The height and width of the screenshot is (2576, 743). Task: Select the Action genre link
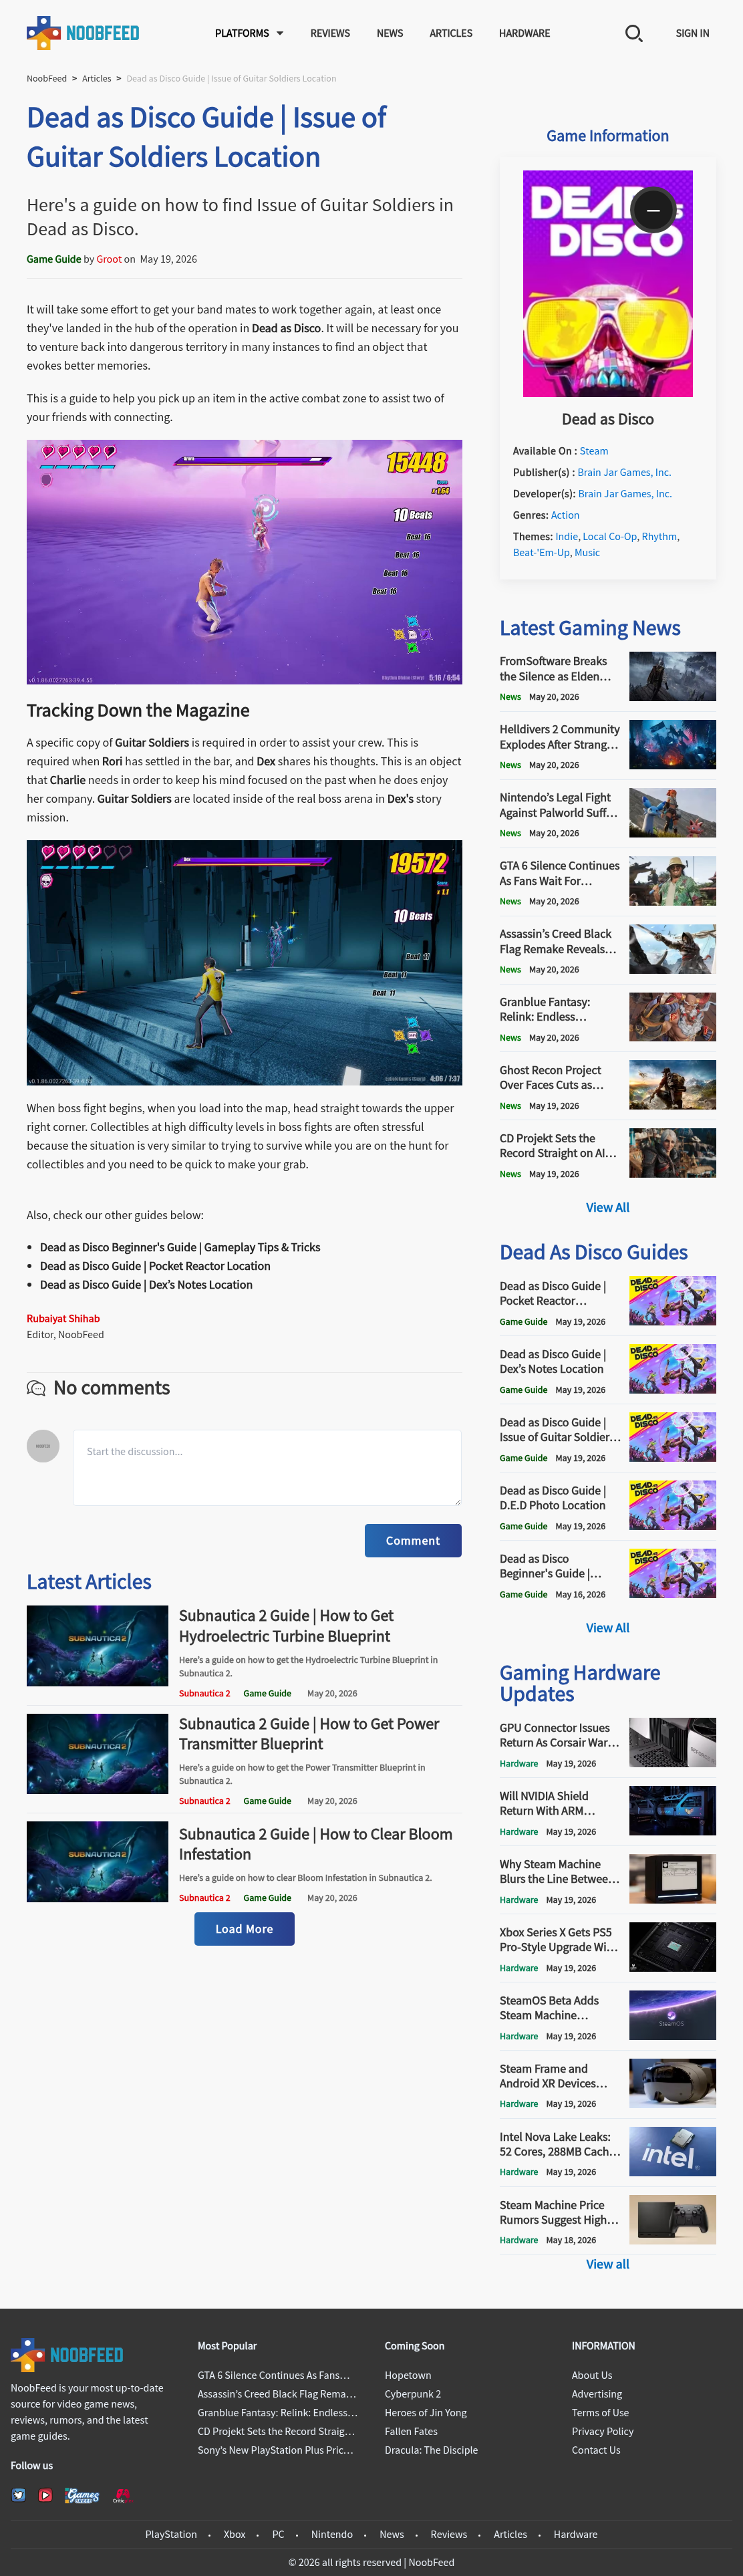pos(565,515)
